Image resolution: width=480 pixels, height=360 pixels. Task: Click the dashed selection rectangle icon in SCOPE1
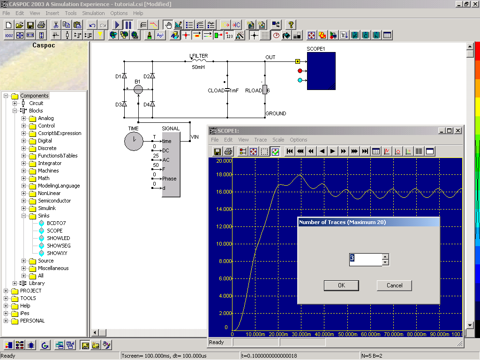pyautogui.click(x=264, y=151)
